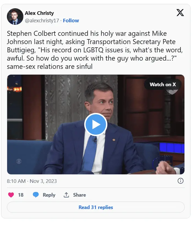This screenshot has width=196, height=225.
Task: Like the tweet with heart icon
Action: (x=11, y=195)
